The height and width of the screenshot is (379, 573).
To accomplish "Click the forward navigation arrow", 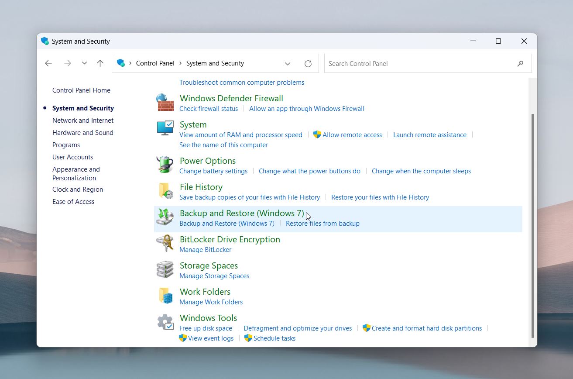I will tap(67, 63).
